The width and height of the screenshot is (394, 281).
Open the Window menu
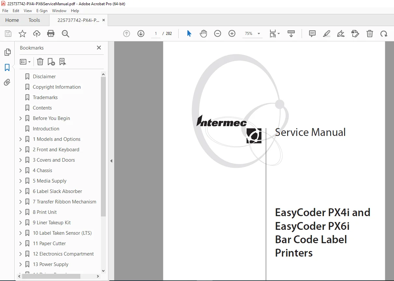(x=59, y=11)
